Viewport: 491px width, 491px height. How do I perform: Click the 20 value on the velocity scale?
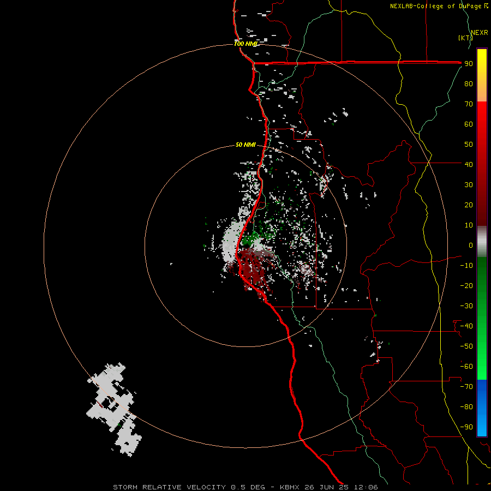(x=469, y=205)
